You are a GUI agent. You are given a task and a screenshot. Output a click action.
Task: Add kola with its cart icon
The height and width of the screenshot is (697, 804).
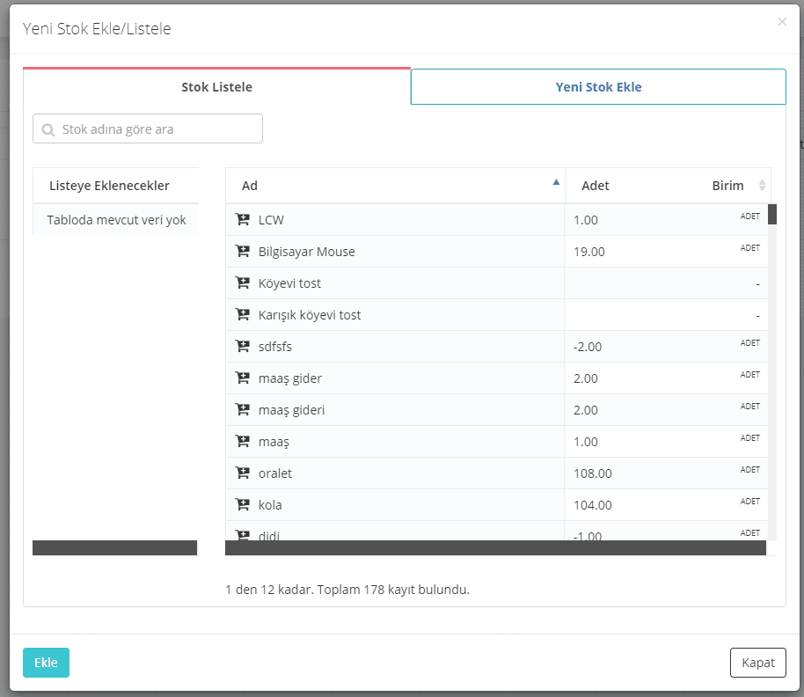[x=243, y=504]
